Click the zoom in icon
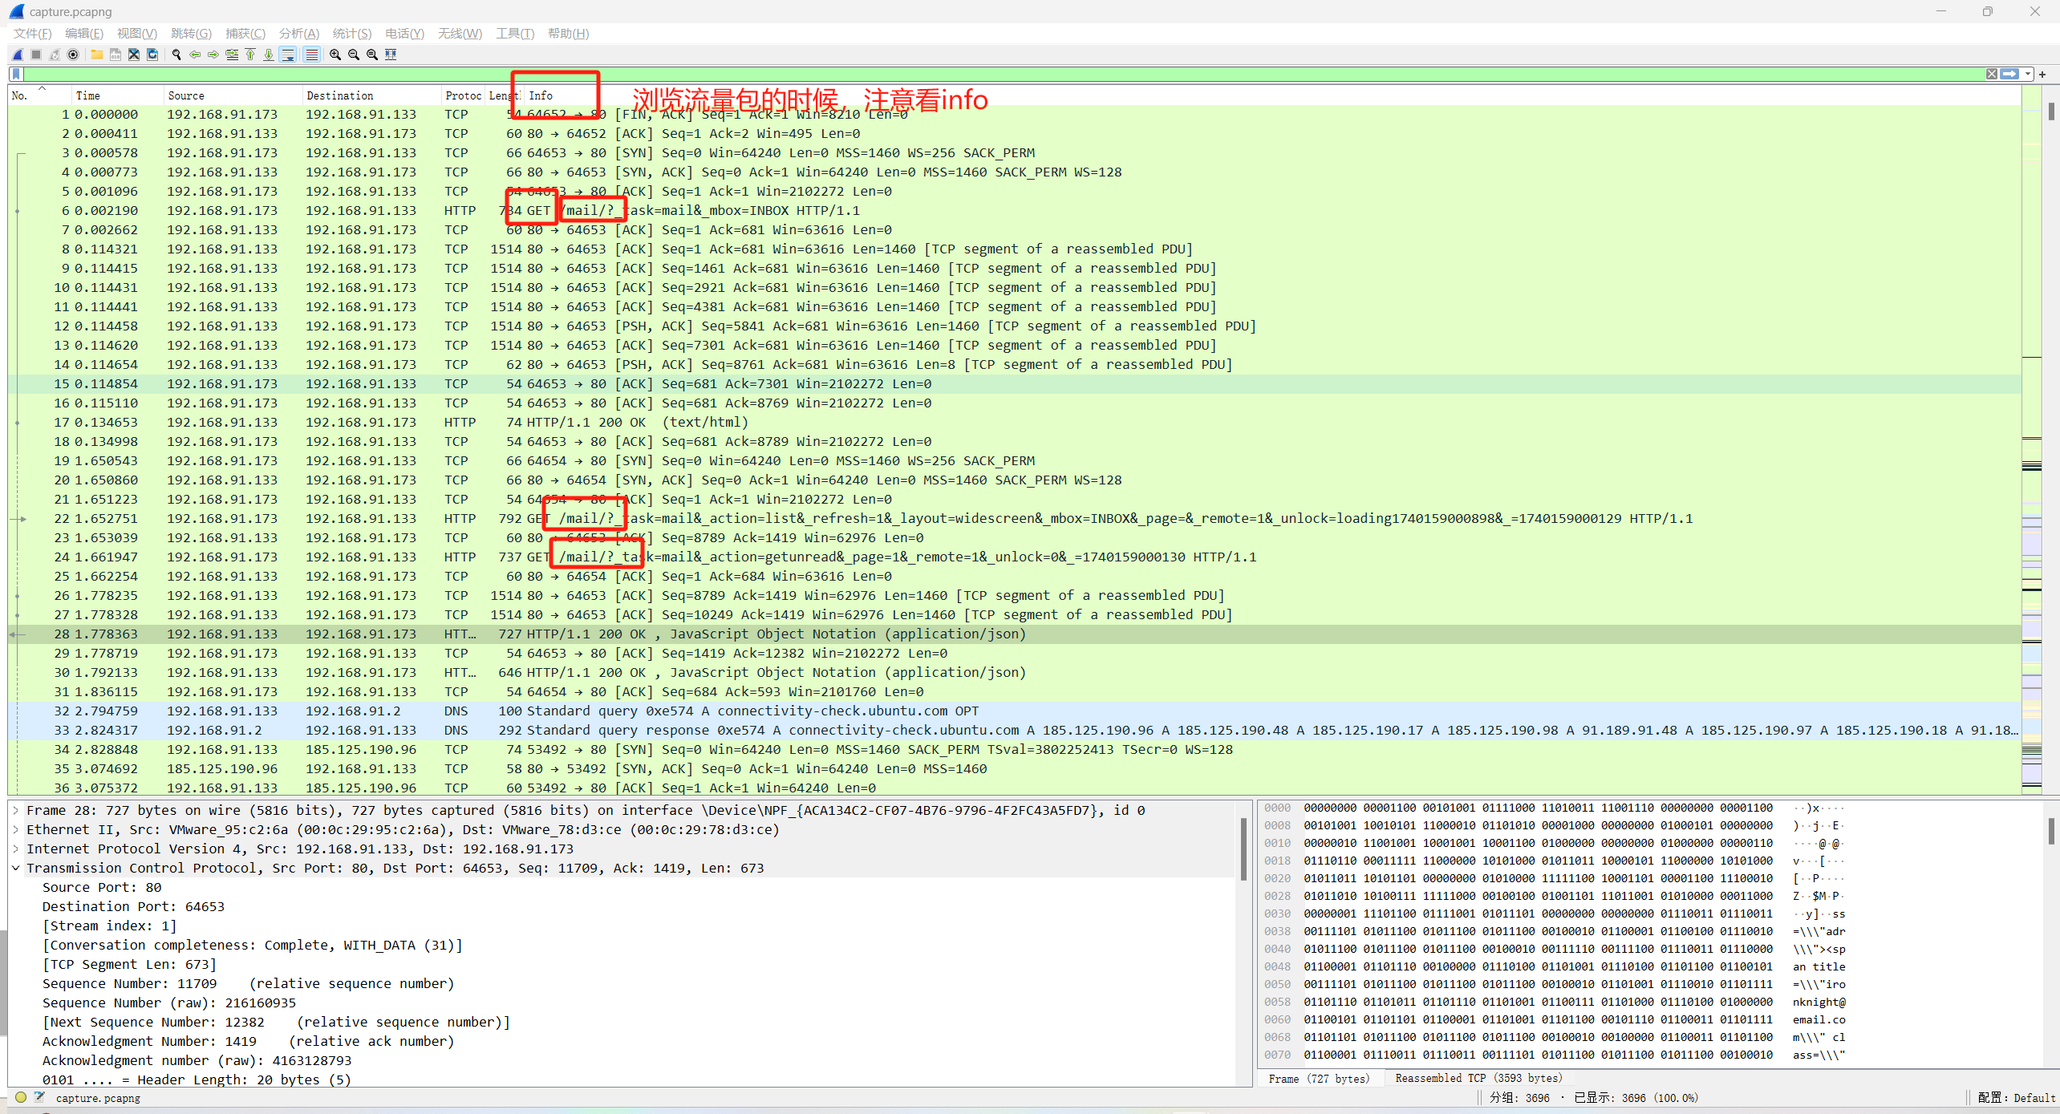 (335, 55)
